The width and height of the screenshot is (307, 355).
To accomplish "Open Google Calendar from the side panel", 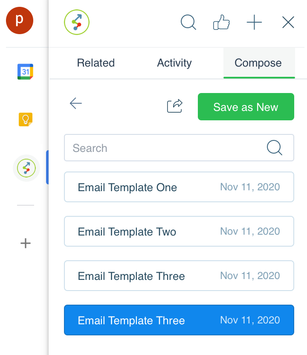I will pos(25,72).
